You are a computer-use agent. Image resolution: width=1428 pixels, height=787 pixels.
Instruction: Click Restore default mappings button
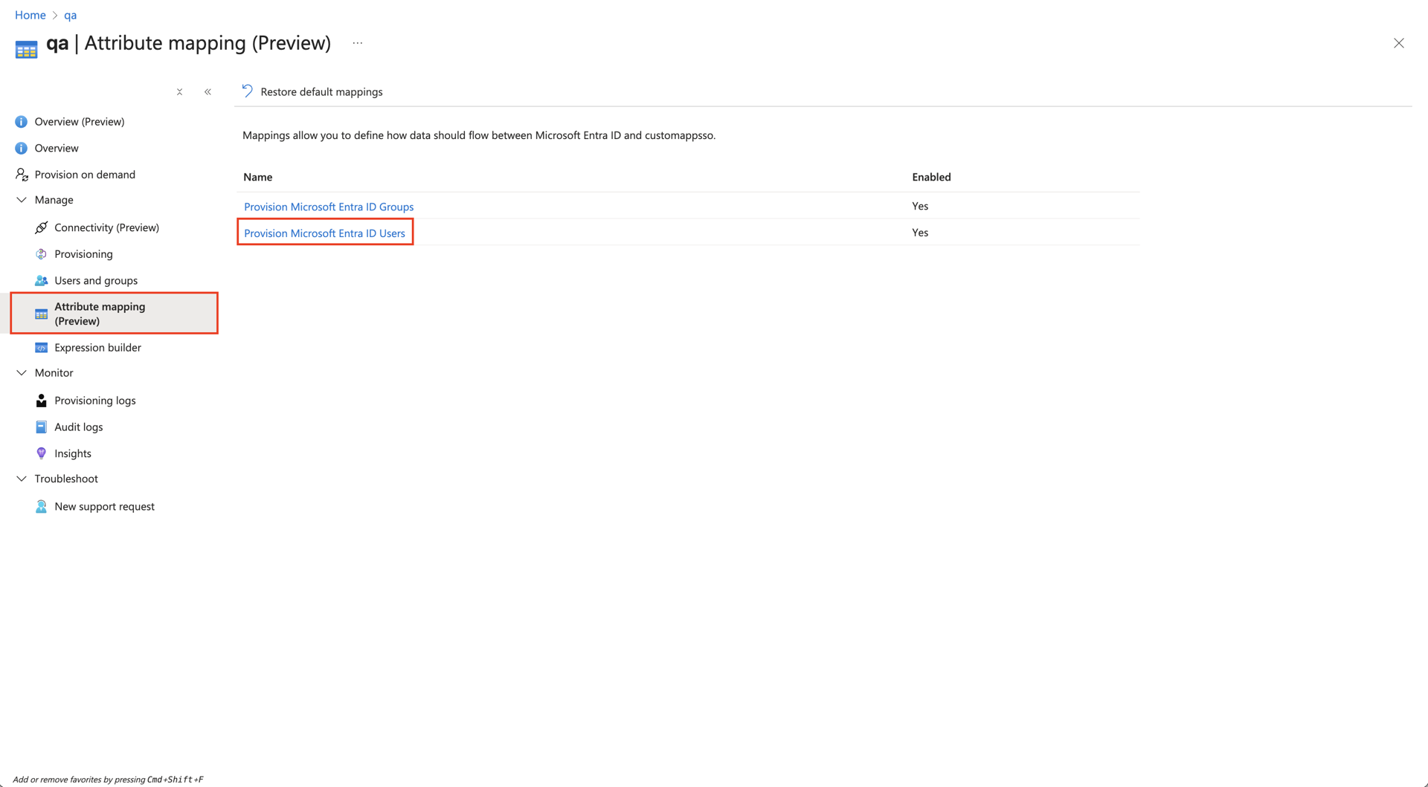point(312,91)
